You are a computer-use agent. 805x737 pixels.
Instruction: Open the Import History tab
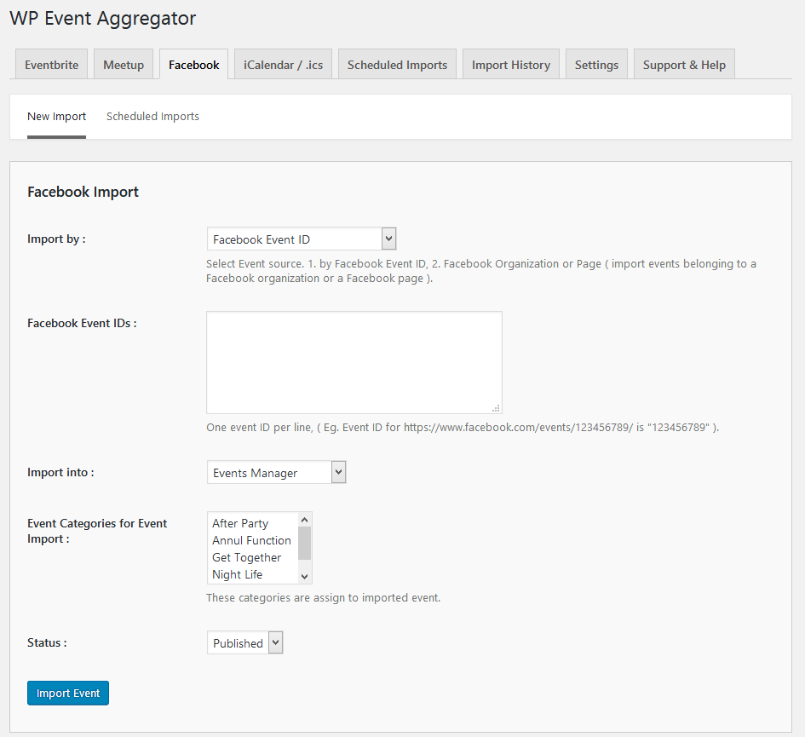click(511, 65)
